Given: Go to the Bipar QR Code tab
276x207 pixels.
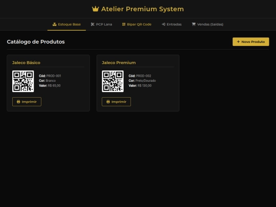Looking at the screenshot, I should tap(137, 25).
